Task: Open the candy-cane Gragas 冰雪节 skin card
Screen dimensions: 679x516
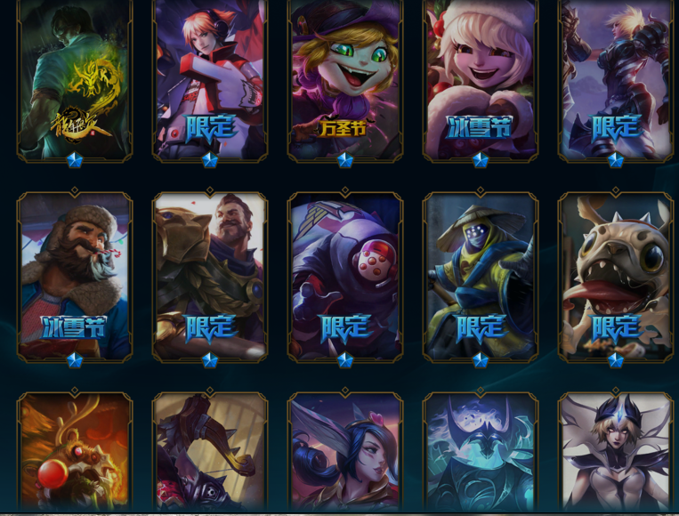Action: pos(75,276)
